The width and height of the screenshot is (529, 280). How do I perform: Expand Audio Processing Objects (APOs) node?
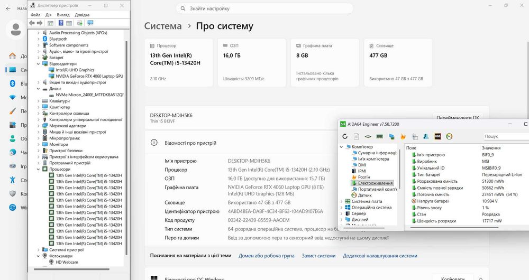38,33
